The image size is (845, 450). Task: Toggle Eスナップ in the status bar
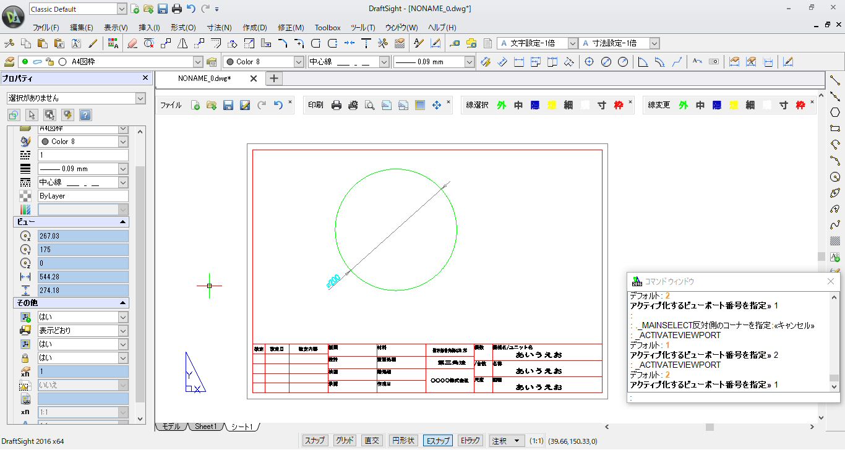[x=437, y=441]
